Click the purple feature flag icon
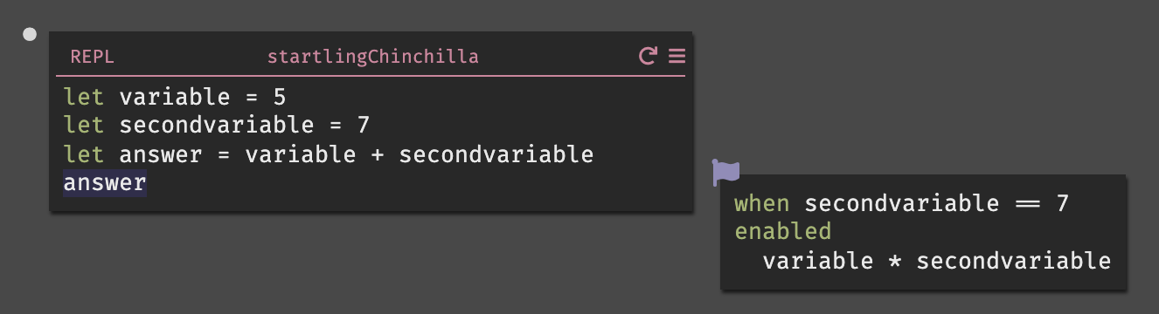This screenshot has height=314, width=1159. pyautogui.click(x=726, y=173)
